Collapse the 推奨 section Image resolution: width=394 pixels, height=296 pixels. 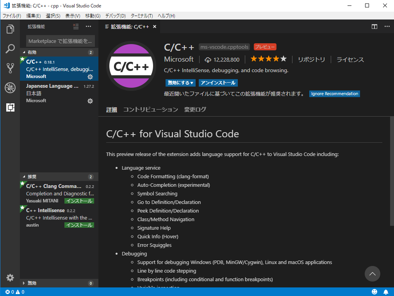tap(59, 177)
